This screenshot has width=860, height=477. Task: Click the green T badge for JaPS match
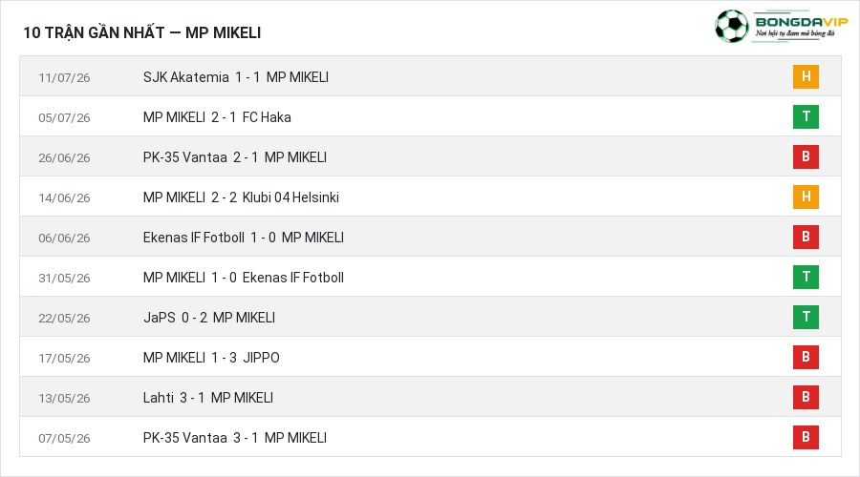tap(806, 317)
